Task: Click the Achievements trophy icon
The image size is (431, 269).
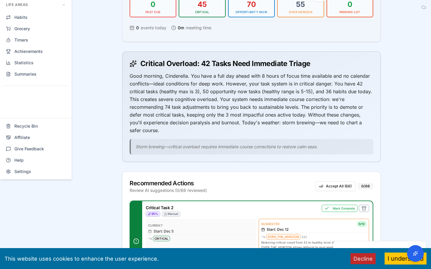Action: [x=8, y=51]
